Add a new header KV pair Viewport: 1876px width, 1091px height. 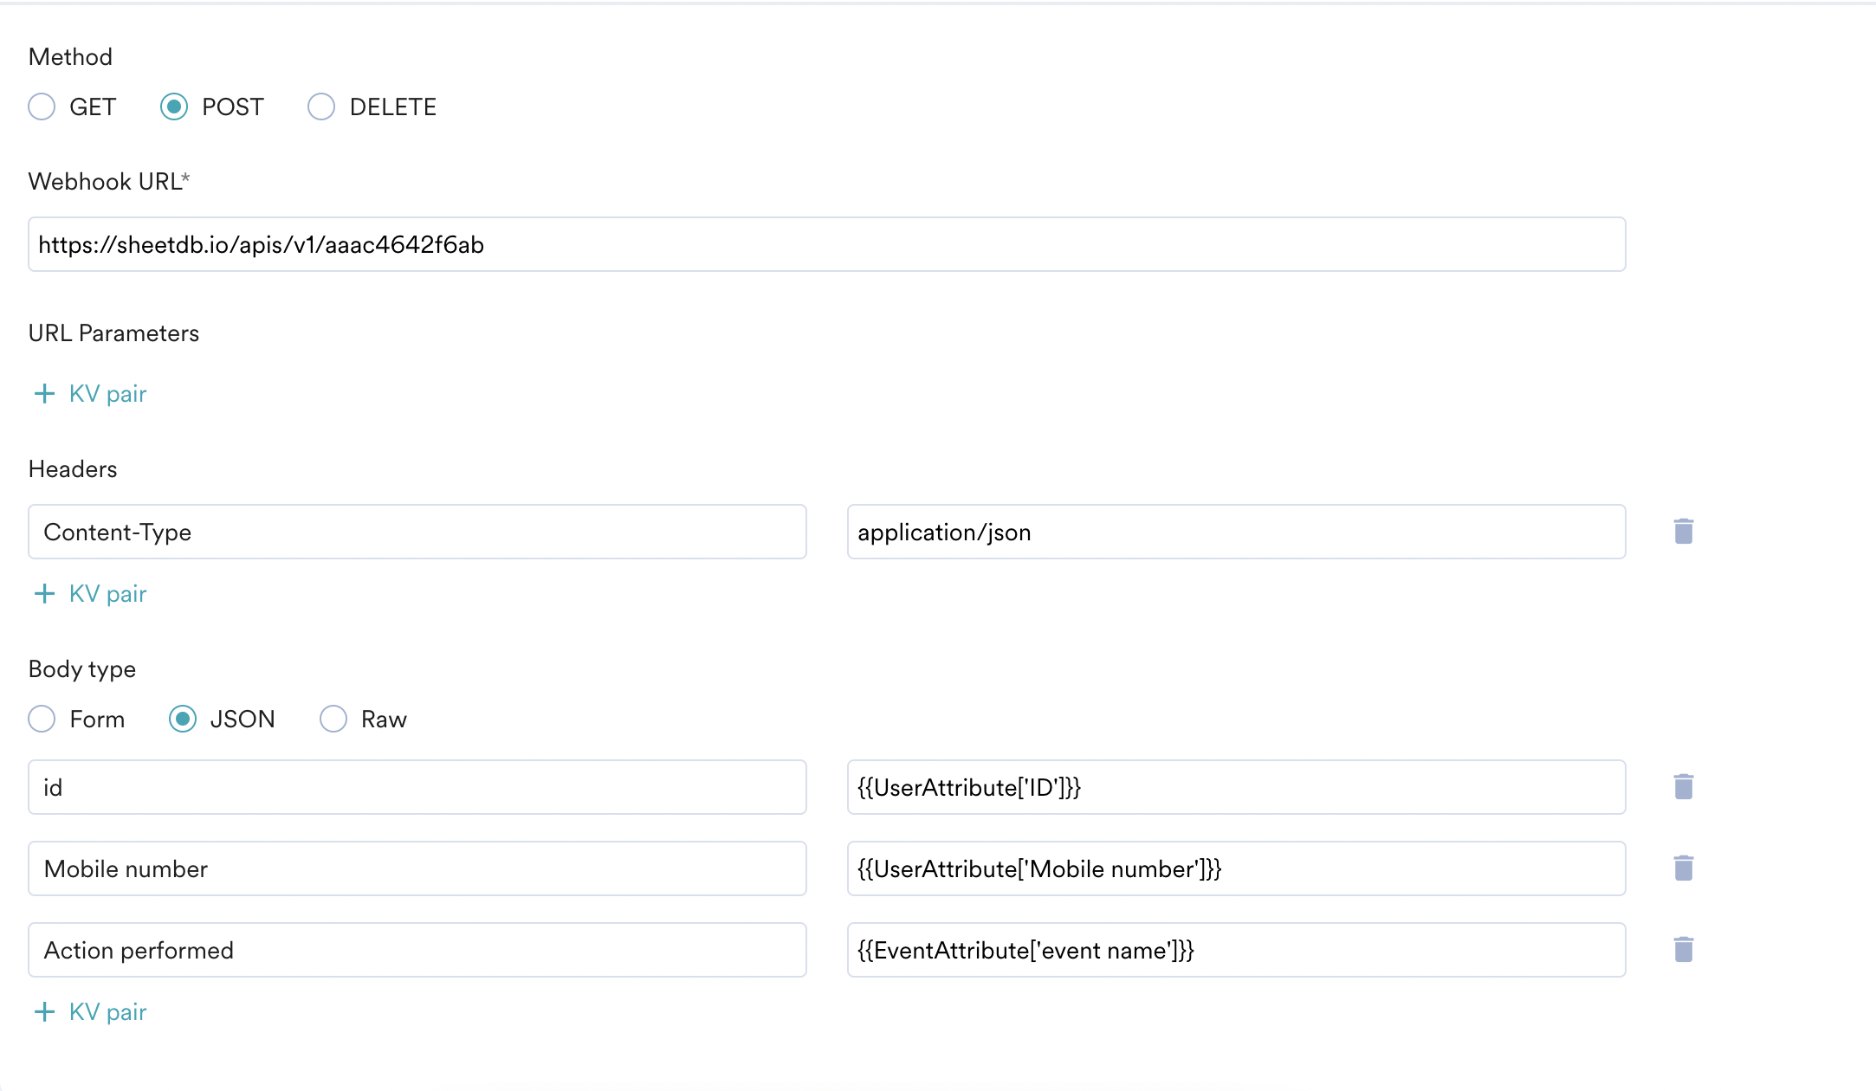[88, 594]
